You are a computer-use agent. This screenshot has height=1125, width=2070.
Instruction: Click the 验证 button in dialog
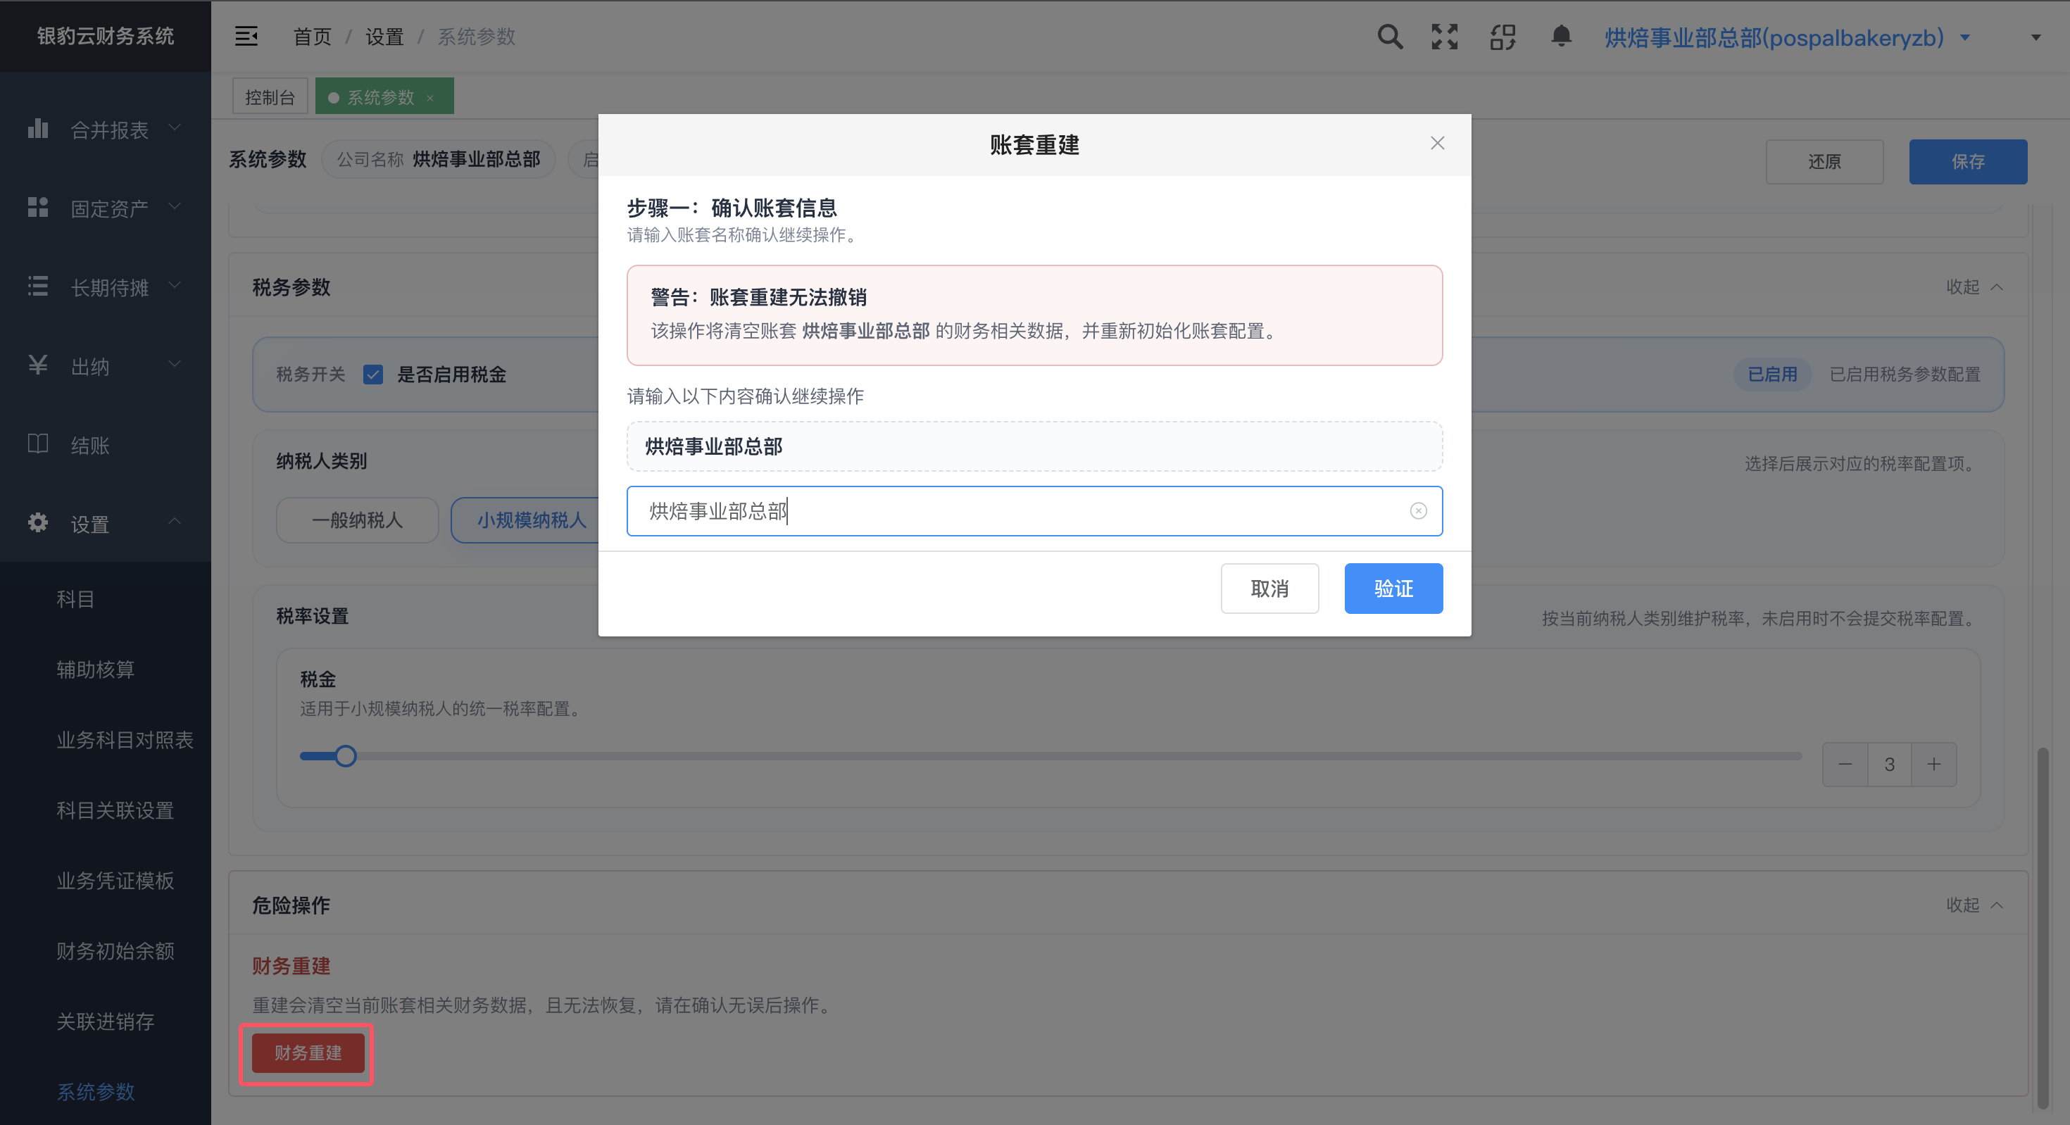(1393, 589)
